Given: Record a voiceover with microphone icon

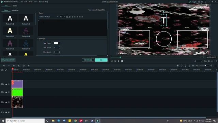Looking at the screenshot, I should pyautogui.click(x=185, y=66).
